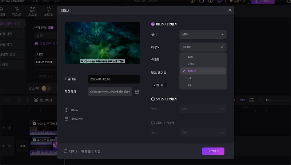Click the download icon in the title bar
Image resolution: width=291 pixels, height=165 pixels.
click(211, 1)
